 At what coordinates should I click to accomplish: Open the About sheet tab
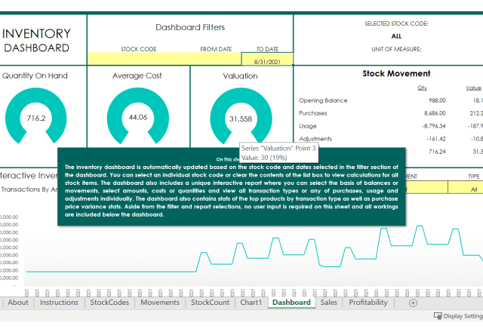18,303
